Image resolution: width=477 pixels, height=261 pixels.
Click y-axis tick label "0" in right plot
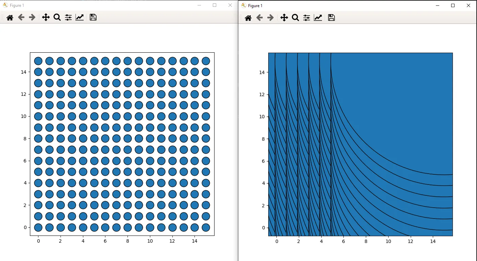[263, 228]
